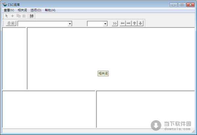Click the 查阅 lookup button
197x135 pixels.
[11, 23]
